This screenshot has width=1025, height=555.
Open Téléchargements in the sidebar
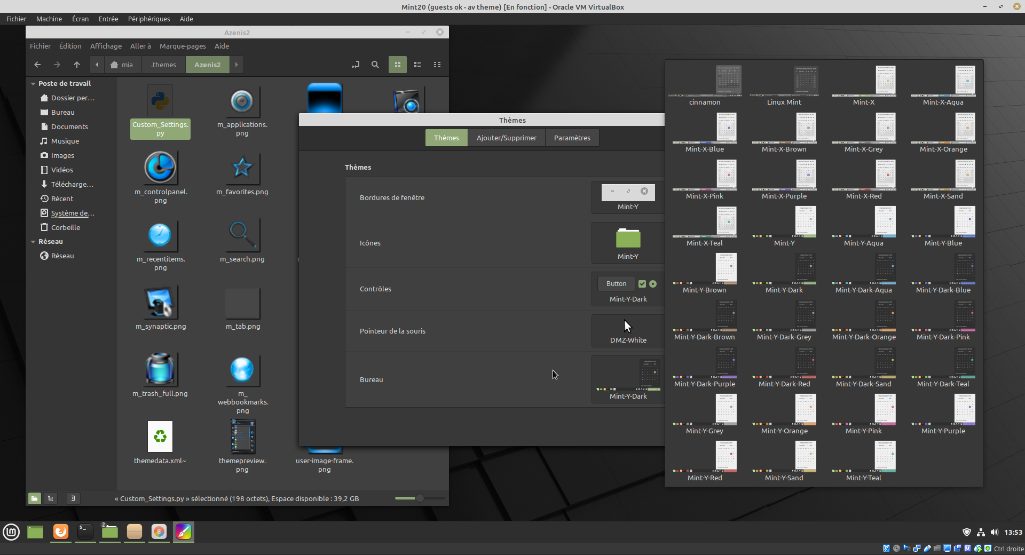tap(67, 184)
